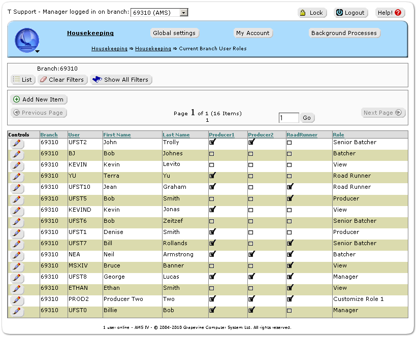Screen dimensions: 418x338
Task: Edit the row for Neil Armstrong
Action: [x=17, y=255]
